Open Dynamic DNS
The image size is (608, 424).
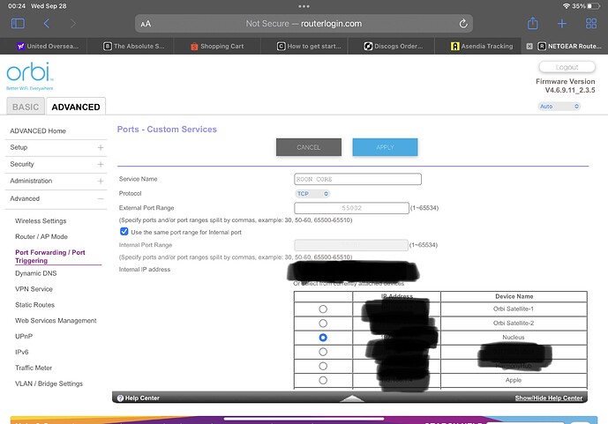click(36, 273)
